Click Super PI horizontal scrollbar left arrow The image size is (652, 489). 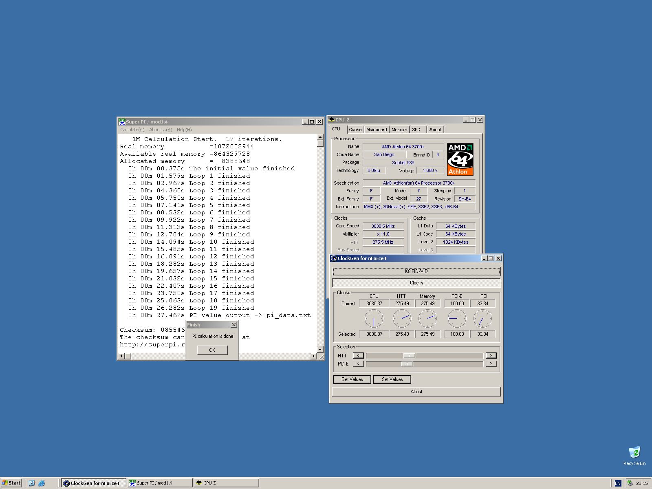tap(121, 356)
